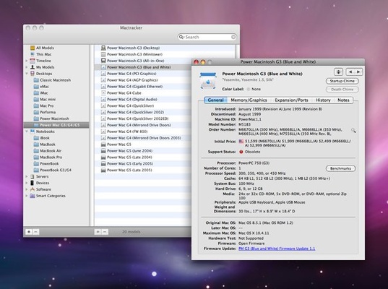
Task: Select Power Mac G3/G4/G5 sidebar category
Action: (56, 125)
